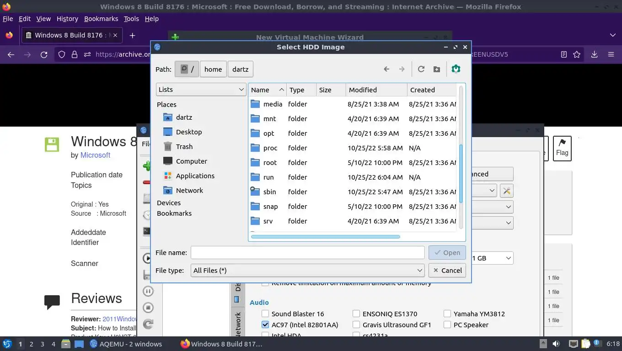622x351 pixels.
Task: Enable ENSONIQ ES1370 audio checkbox
Action: click(x=356, y=314)
